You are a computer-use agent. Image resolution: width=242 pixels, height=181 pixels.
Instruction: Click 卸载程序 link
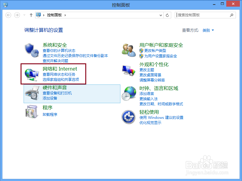click(50, 115)
